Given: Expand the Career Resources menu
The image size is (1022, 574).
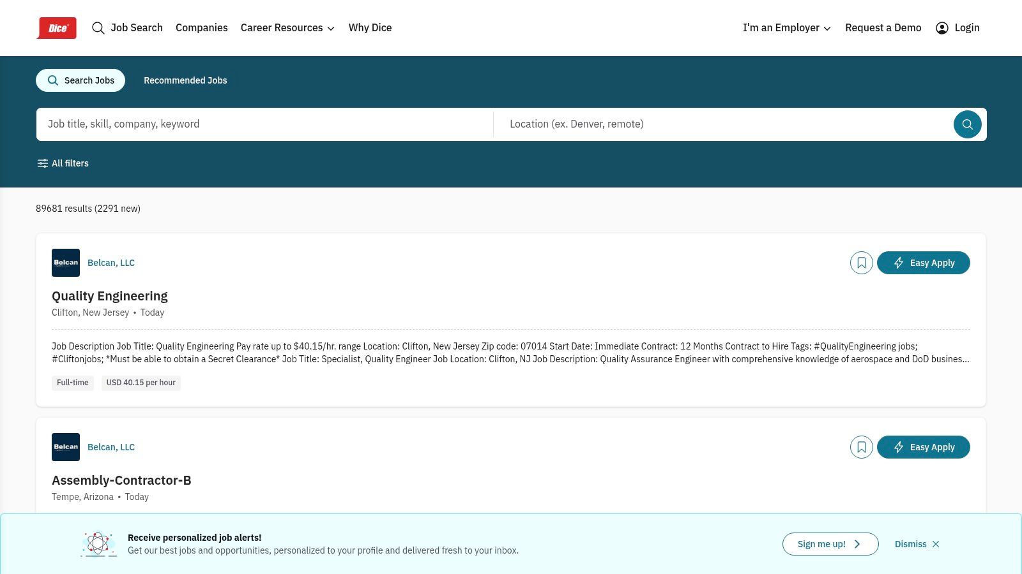Looking at the screenshot, I should (x=287, y=27).
